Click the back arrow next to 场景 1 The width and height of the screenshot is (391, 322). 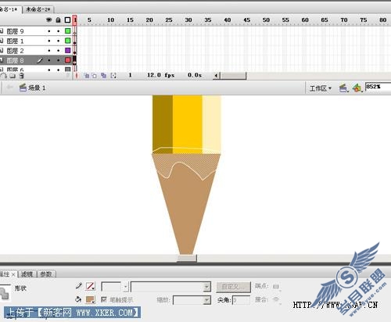[x=10, y=88]
